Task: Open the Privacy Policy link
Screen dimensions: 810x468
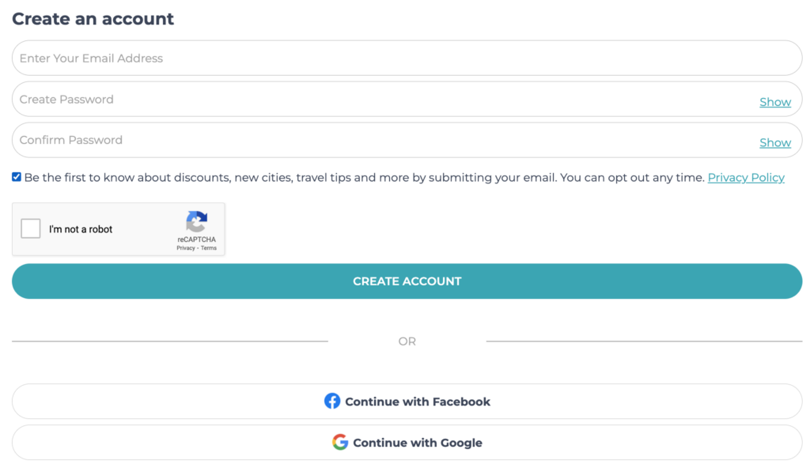Action: 745,178
